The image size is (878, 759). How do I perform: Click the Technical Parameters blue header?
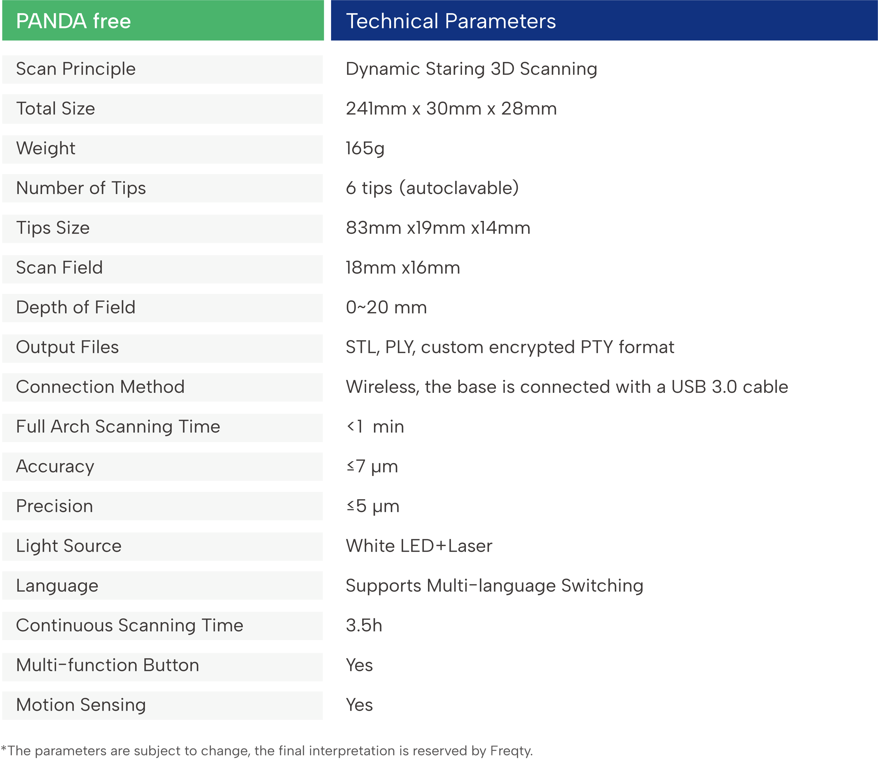(x=604, y=20)
